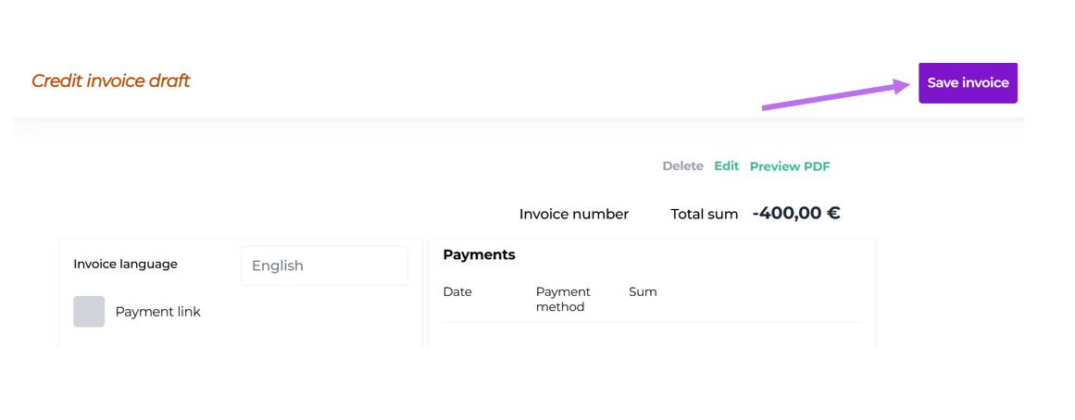Screen dimensions: 1075x420
Task: Preview the invoice PDF
Action: pyautogui.click(x=790, y=167)
